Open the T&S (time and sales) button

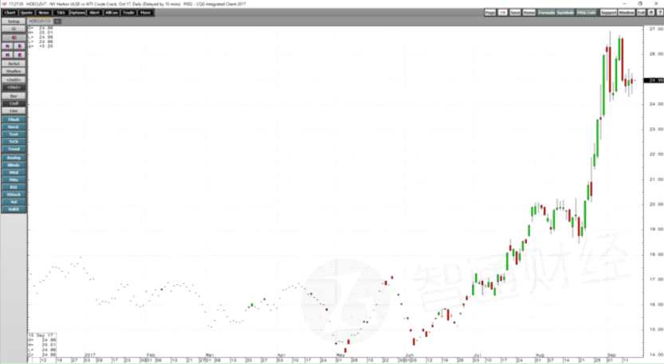pyautogui.click(x=61, y=13)
